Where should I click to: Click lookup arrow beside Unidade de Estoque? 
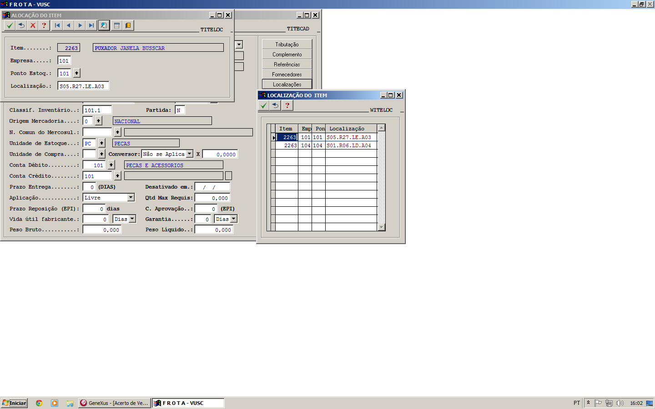[x=102, y=143]
